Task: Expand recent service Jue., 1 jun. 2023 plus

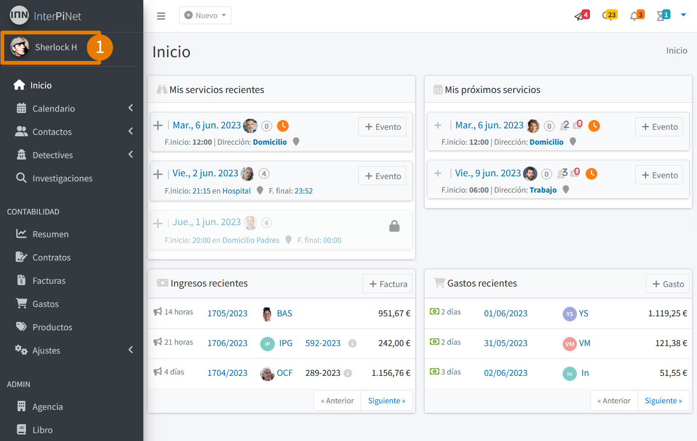Action: coord(158,223)
